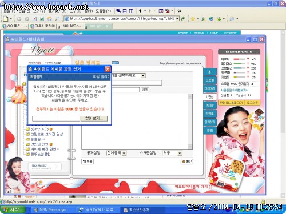Screen dimensions: 286x214
Task: Click the pushpin icon in the menu row
Action: 178,11
